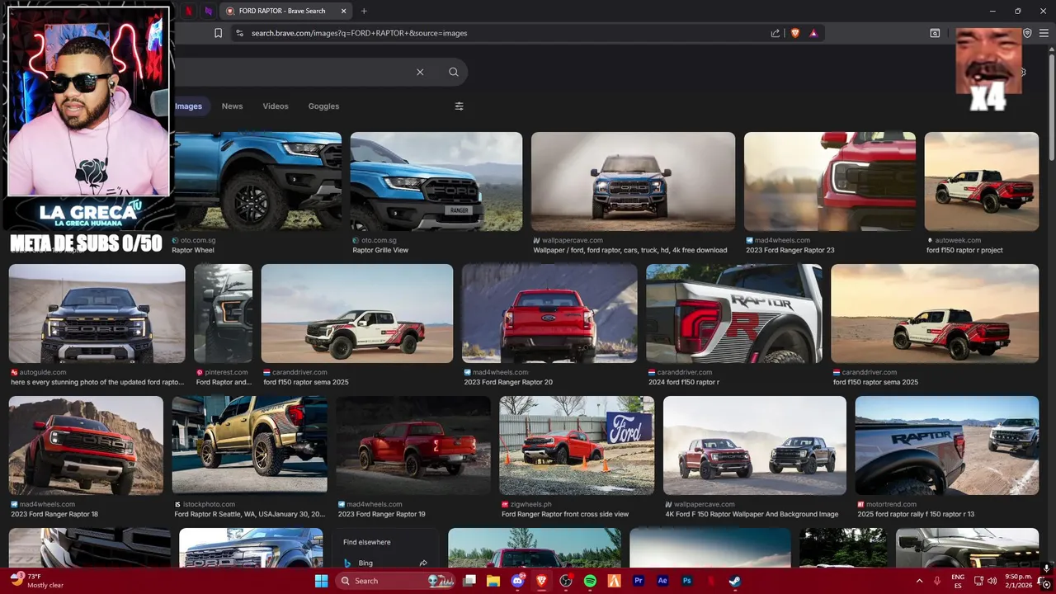Open the site settings icon beside the URL
The image size is (1056, 594).
point(239,33)
